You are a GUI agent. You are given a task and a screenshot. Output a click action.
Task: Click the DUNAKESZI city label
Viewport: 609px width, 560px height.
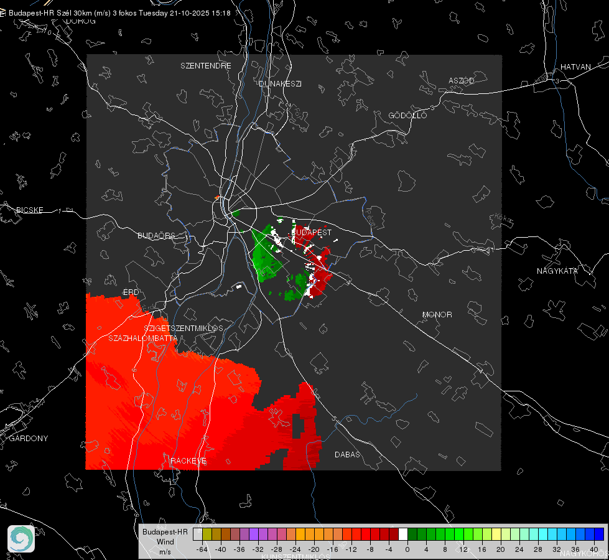coord(280,83)
